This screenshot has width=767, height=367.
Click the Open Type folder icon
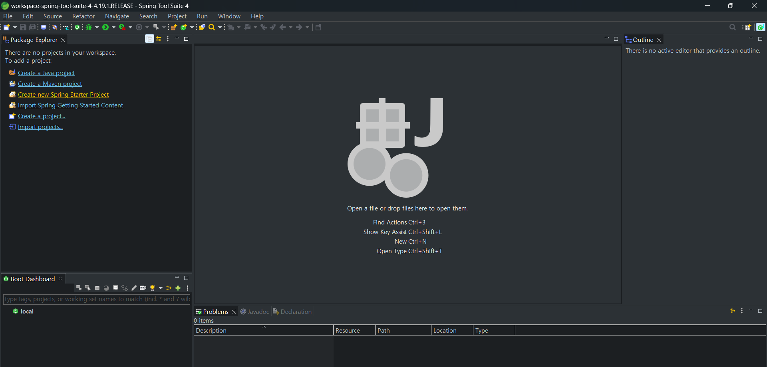(202, 27)
